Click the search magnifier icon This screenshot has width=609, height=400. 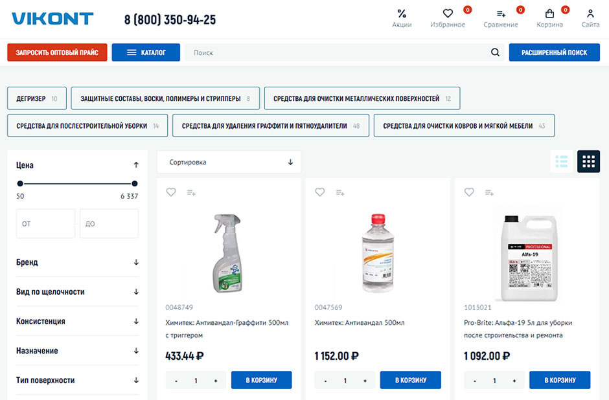pyautogui.click(x=495, y=52)
